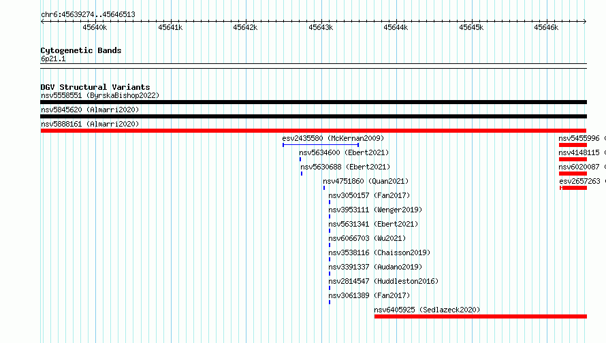606x343 pixels.
Task: Click the nsv3061389 (Fan2017) label
Action: point(370,295)
